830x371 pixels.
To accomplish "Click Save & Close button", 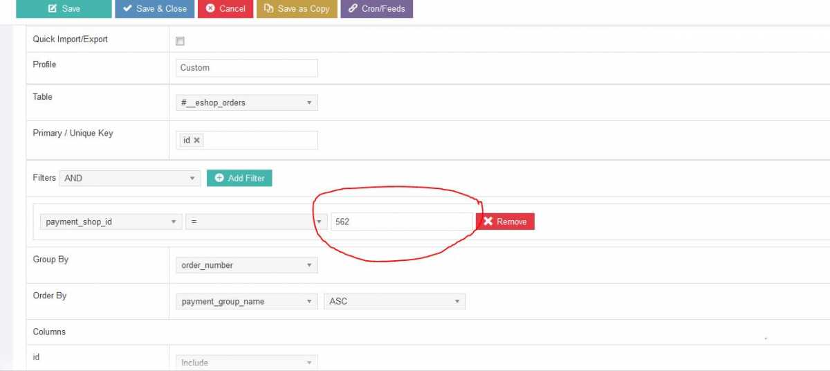I will (x=155, y=8).
